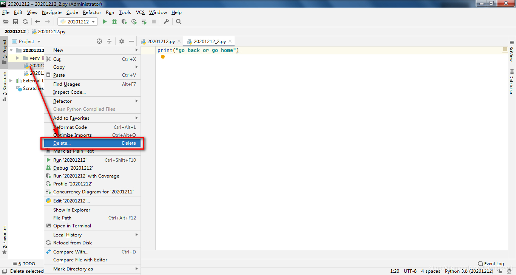Toggle the 7: Structure tool window button
Viewport: 516px width, 275px height.
pos(4,87)
